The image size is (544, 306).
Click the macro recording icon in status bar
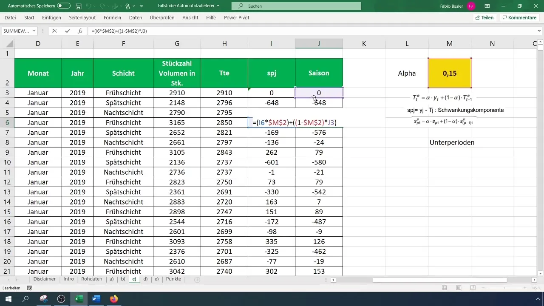[29, 288]
